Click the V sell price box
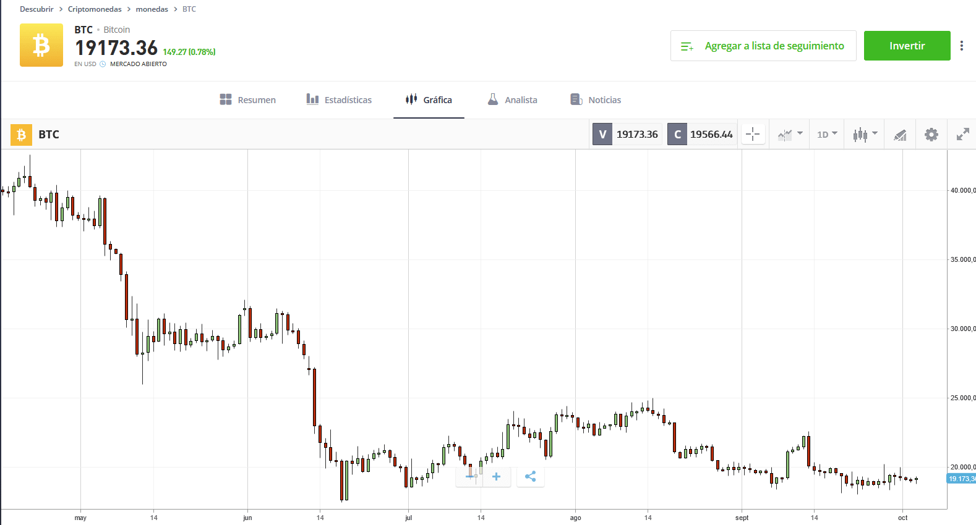 (627, 134)
